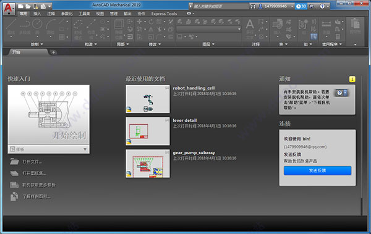Click the yellow notification count badge

(x=352, y=79)
